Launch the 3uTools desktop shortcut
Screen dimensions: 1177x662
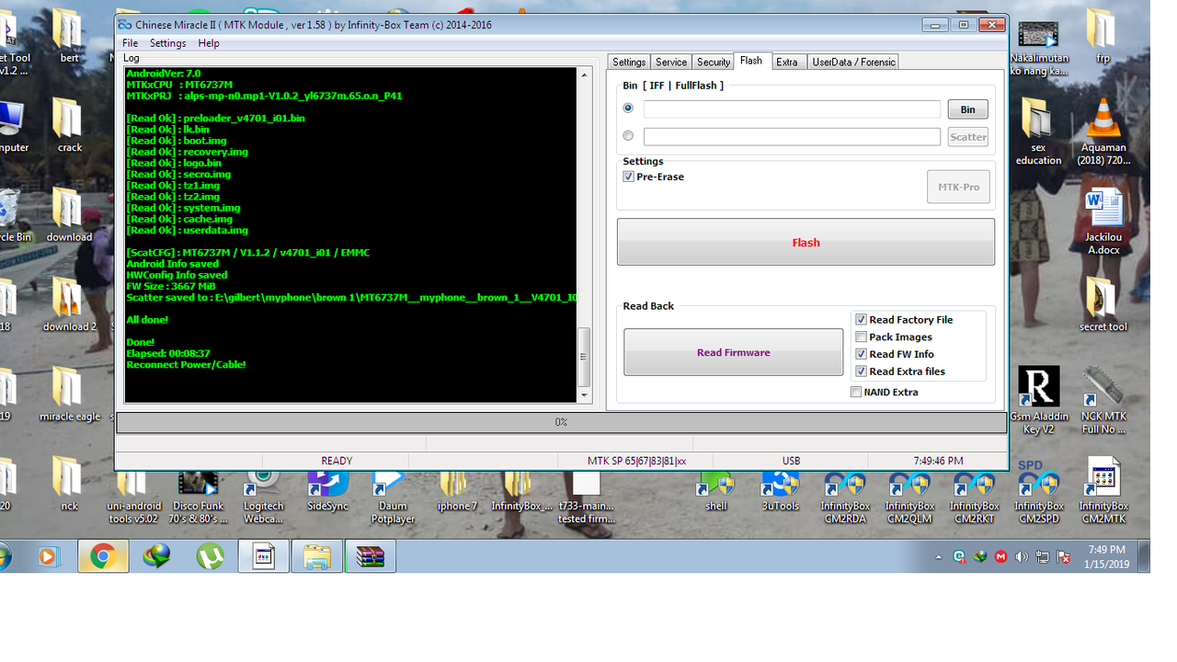pyautogui.click(x=780, y=491)
